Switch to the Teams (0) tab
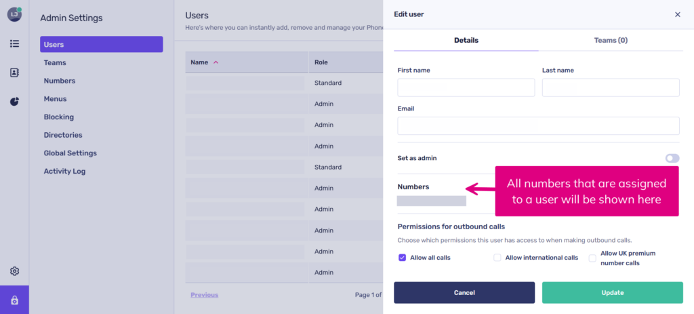The height and width of the screenshot is (314, 694). pyautogui.click(x=611, y=41)
